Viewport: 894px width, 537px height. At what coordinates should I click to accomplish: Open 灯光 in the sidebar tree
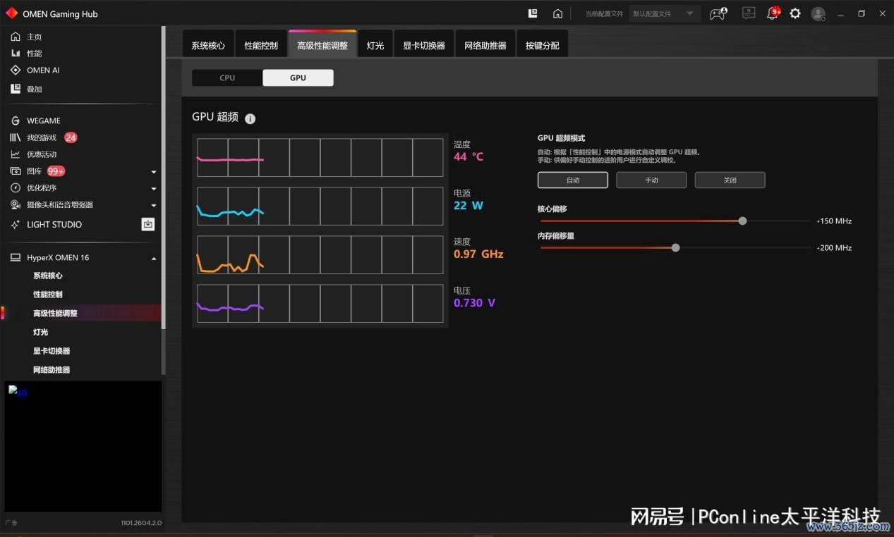(x=40, y=332)
